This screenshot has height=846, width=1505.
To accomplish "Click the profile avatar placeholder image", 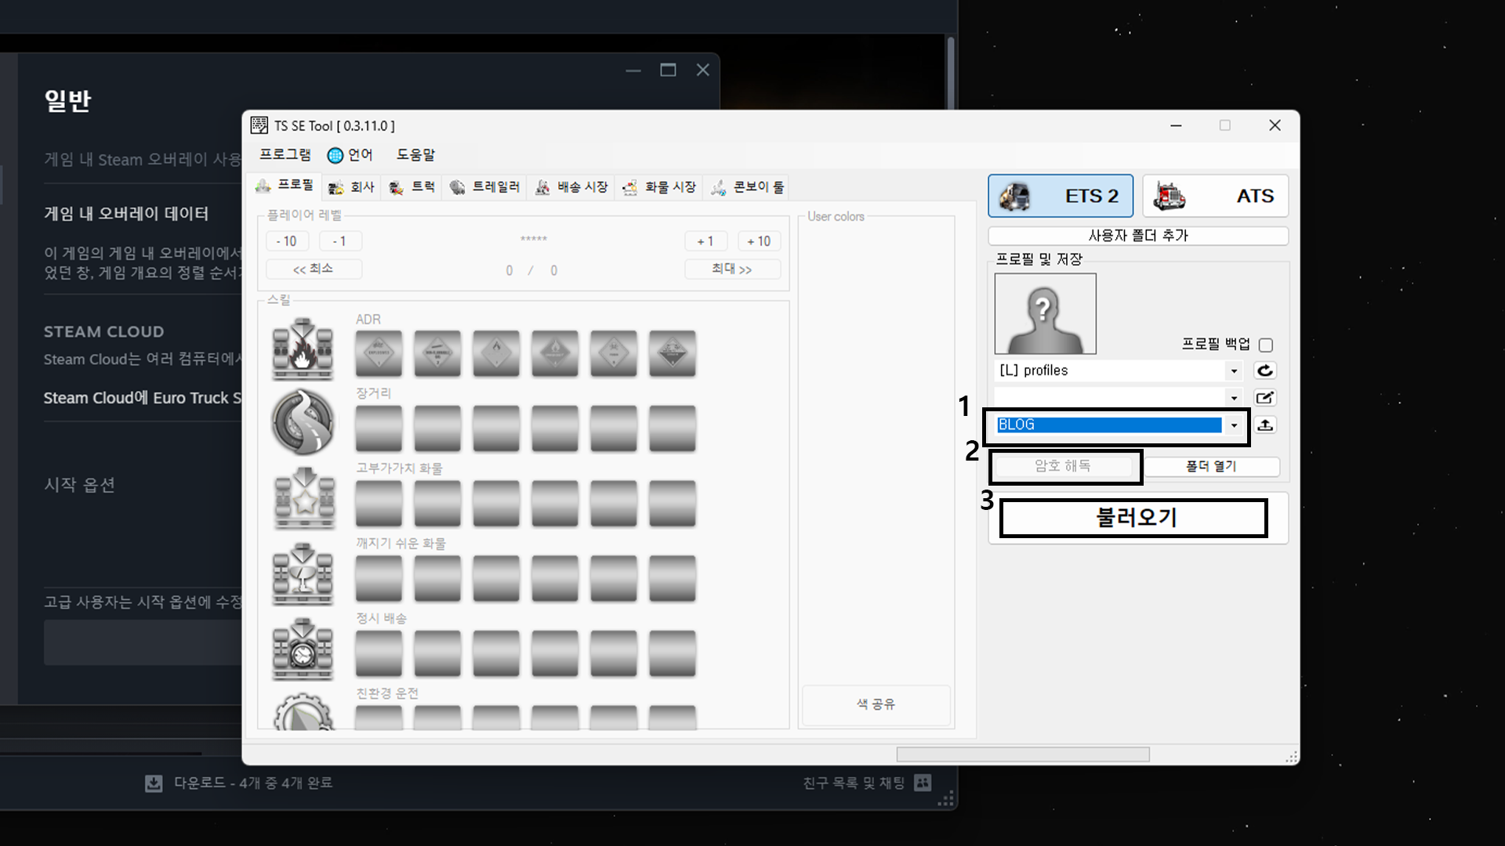I will (x=1045, y=313).
